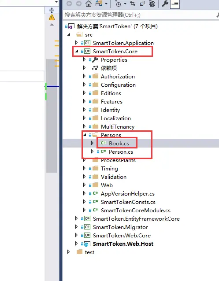Select the SmartToken.Web.Core project
Screen dimensions: 219x281
pyautogui.click(x=122, y=236)
